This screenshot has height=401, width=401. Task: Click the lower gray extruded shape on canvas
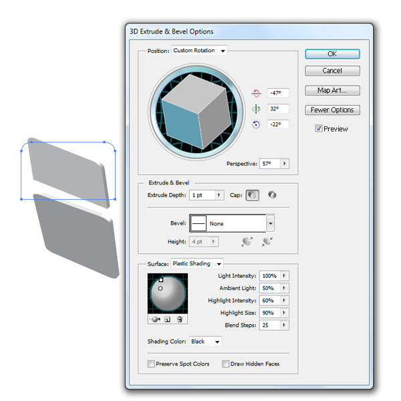point(77,237)
